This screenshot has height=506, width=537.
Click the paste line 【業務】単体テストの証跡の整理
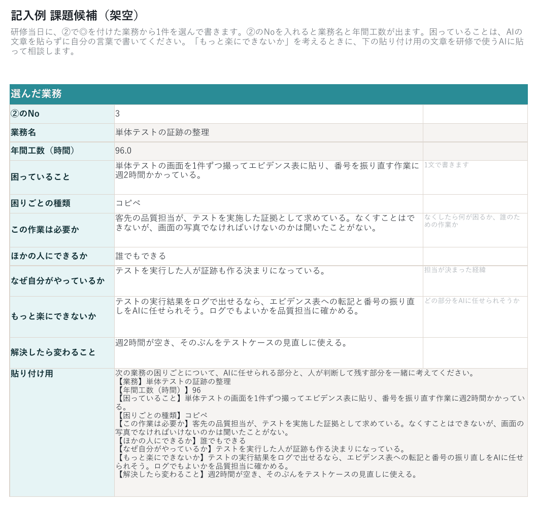[173, 381]
